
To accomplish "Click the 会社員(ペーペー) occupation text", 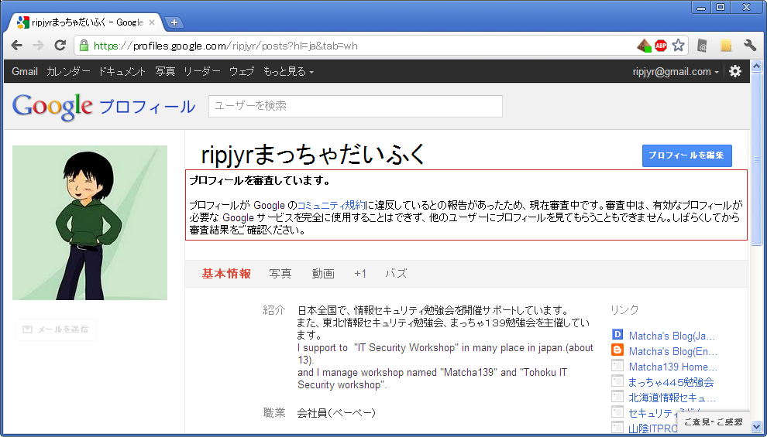I will pyautogui.click(x=336, y=413).
